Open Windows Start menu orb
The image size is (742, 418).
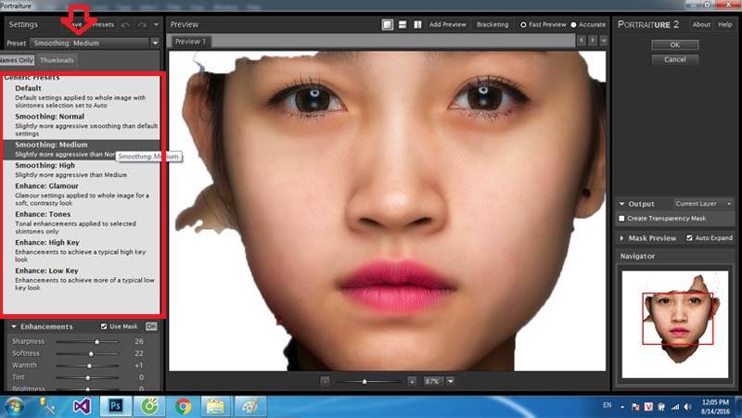coord(15,406)
